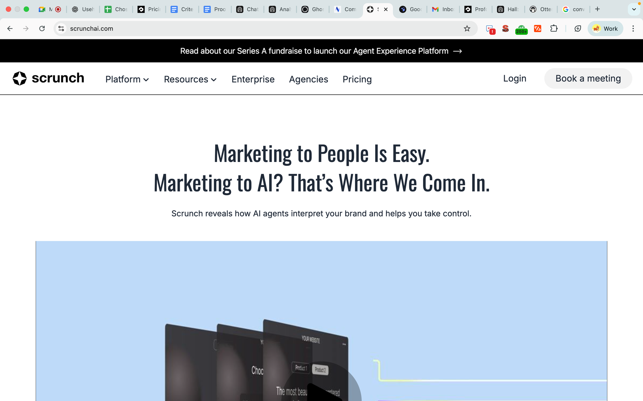Click the headline 'Marketing to People Is Easy.'

322,154
